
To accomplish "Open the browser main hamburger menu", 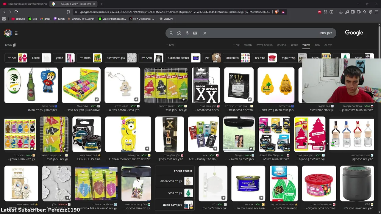I will point(377,12).
